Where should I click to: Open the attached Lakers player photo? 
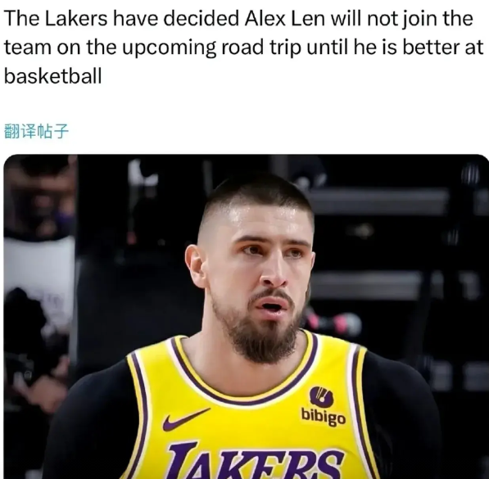(246, 317)
